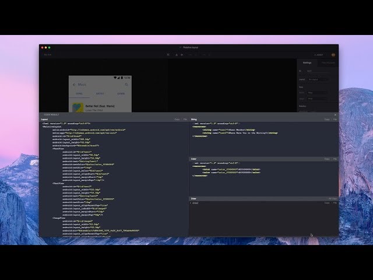
Task: Select the album artwork thumbnail in preview
Action: 78,107
